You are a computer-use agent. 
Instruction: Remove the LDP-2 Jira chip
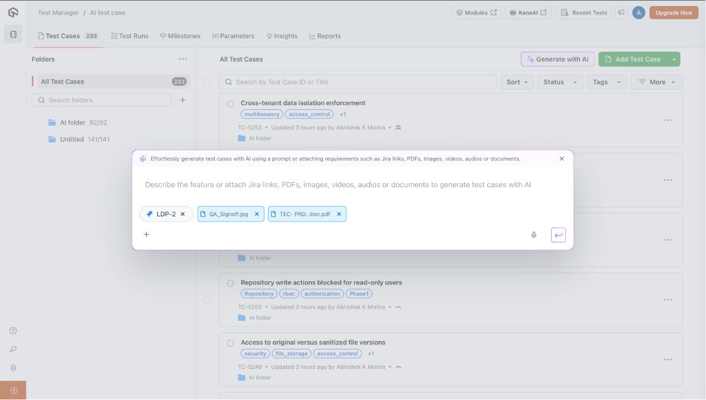[182, 214]
